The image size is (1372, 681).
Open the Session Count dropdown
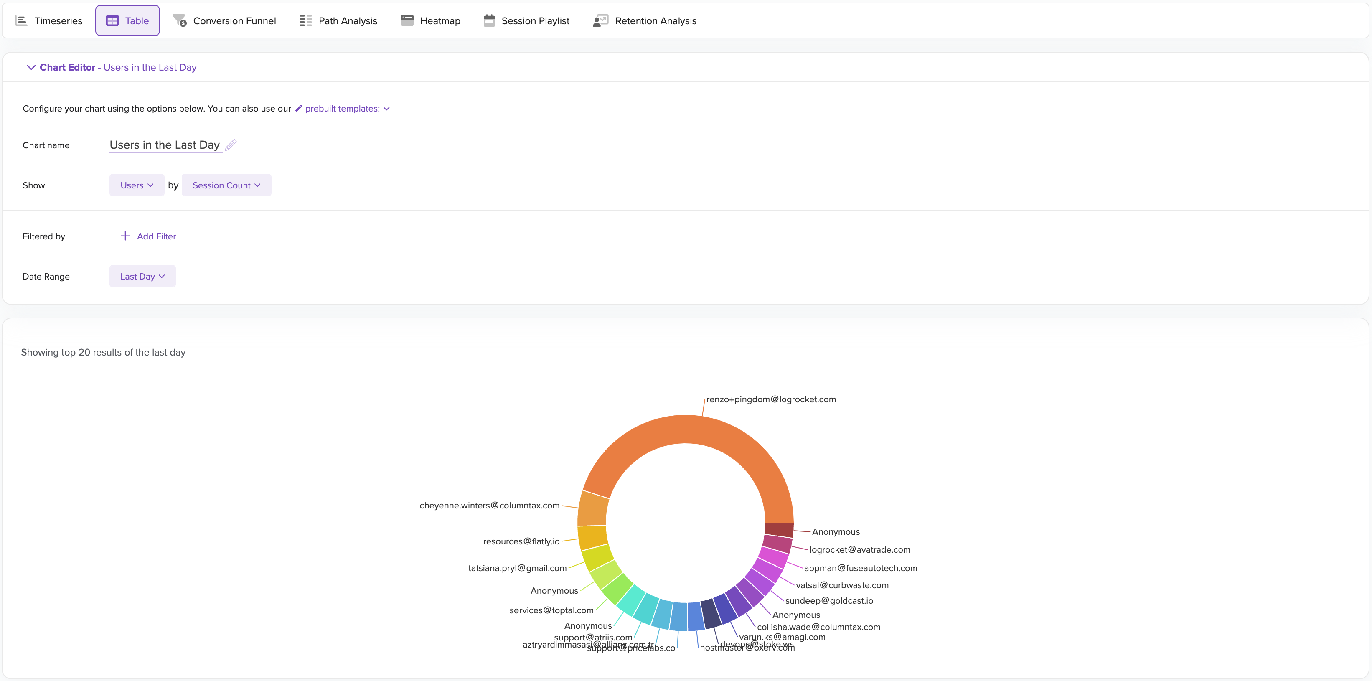(x=226, y=185)
